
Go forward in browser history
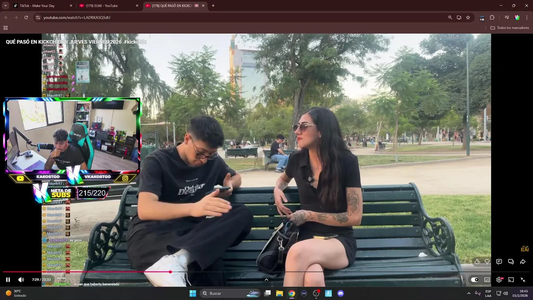coord(16,17)
